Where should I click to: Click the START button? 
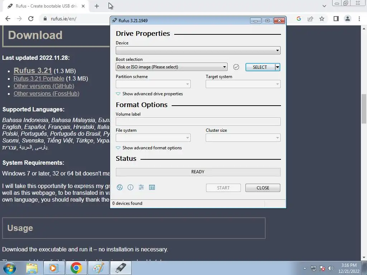tap(223, 188)
